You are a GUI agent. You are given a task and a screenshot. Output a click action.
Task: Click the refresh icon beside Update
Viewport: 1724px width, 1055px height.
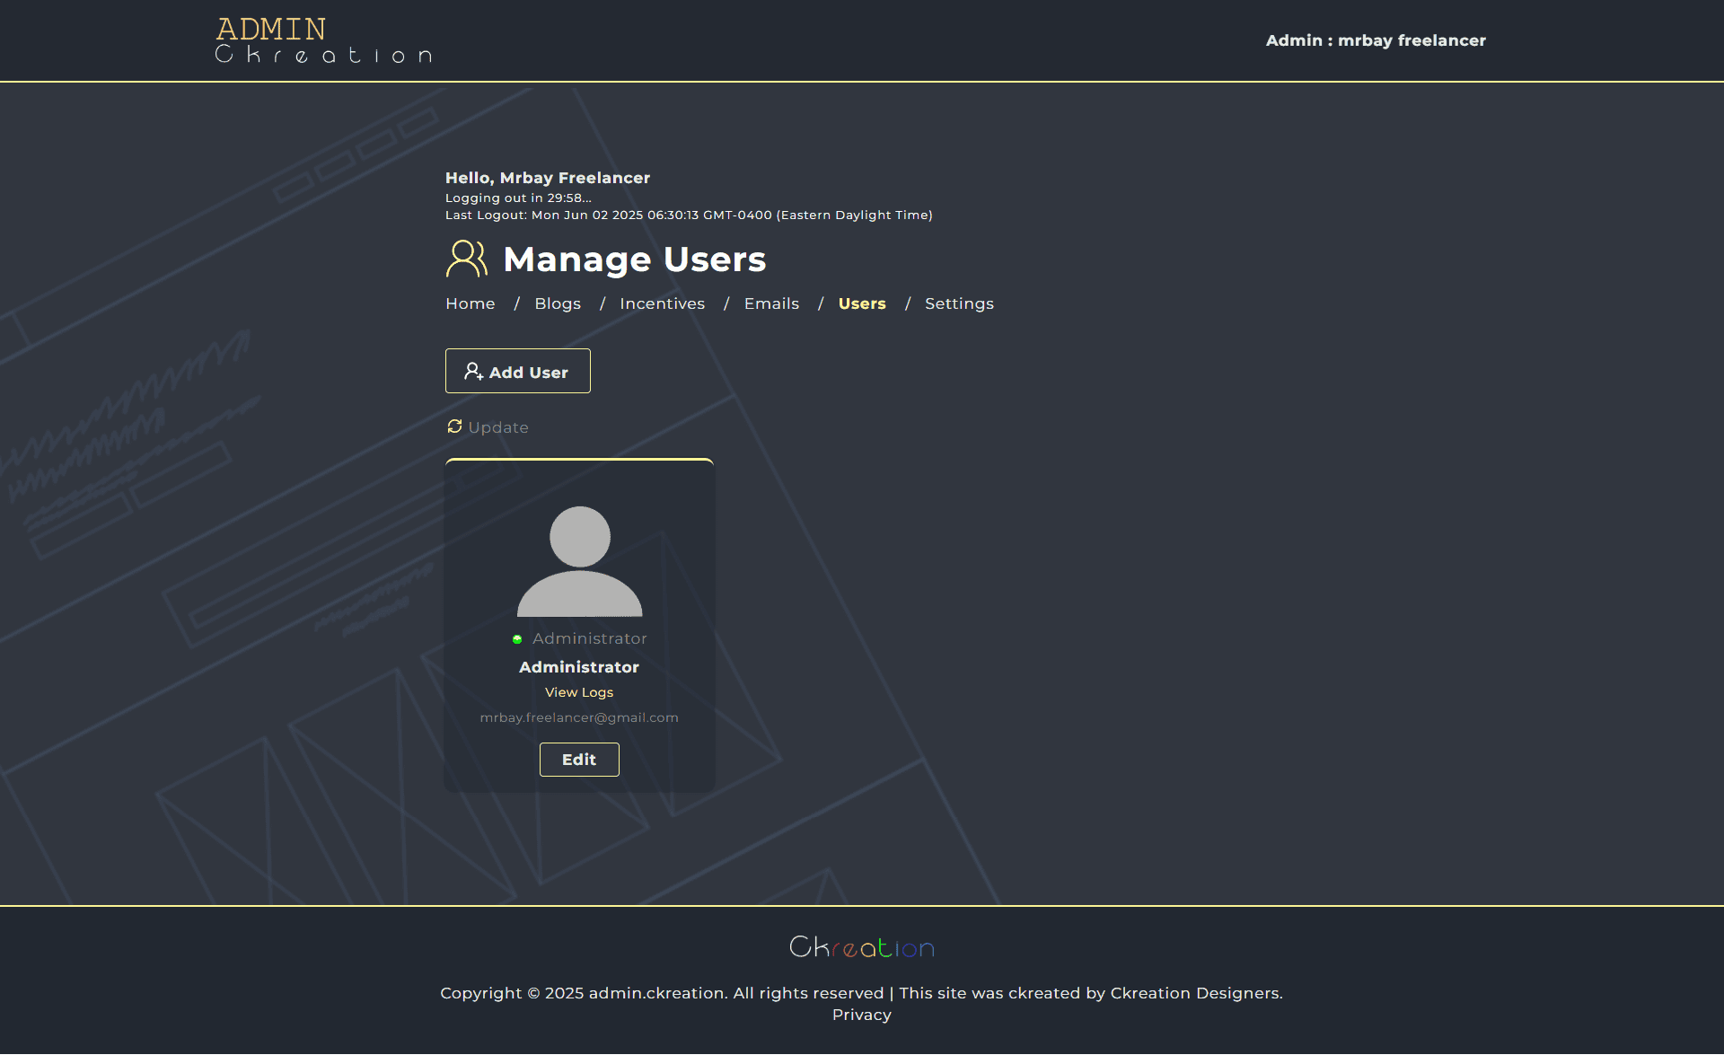tap(454, 426)
